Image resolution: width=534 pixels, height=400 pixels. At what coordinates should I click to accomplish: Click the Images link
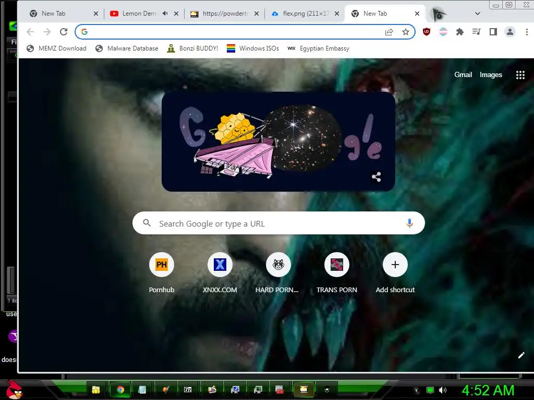tap(491, 75)
